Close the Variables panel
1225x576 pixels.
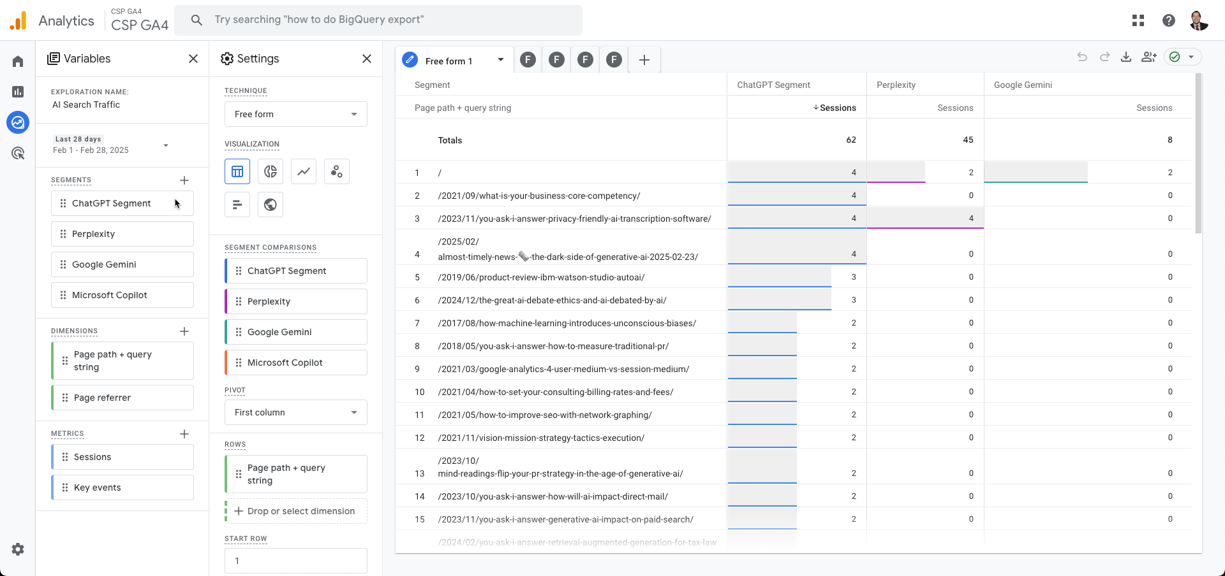pyautogui.click(x=193, y=59)
